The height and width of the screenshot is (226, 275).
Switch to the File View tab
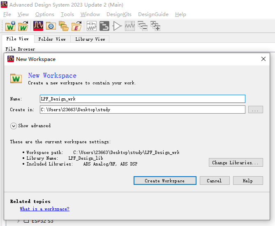pos(18,39)
